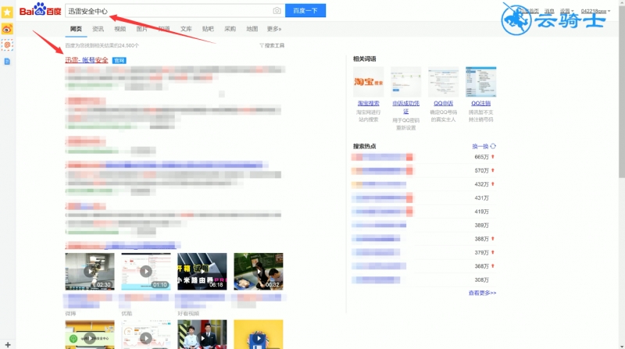
Task: Open the 淘宝搜索 related term link
Action: coord(368,103)
